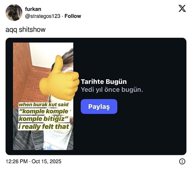The height and width of the screenshot is (171, 192).
Task: Click the display name furkan
Action: pyautogui.click(x=33, y=9)
